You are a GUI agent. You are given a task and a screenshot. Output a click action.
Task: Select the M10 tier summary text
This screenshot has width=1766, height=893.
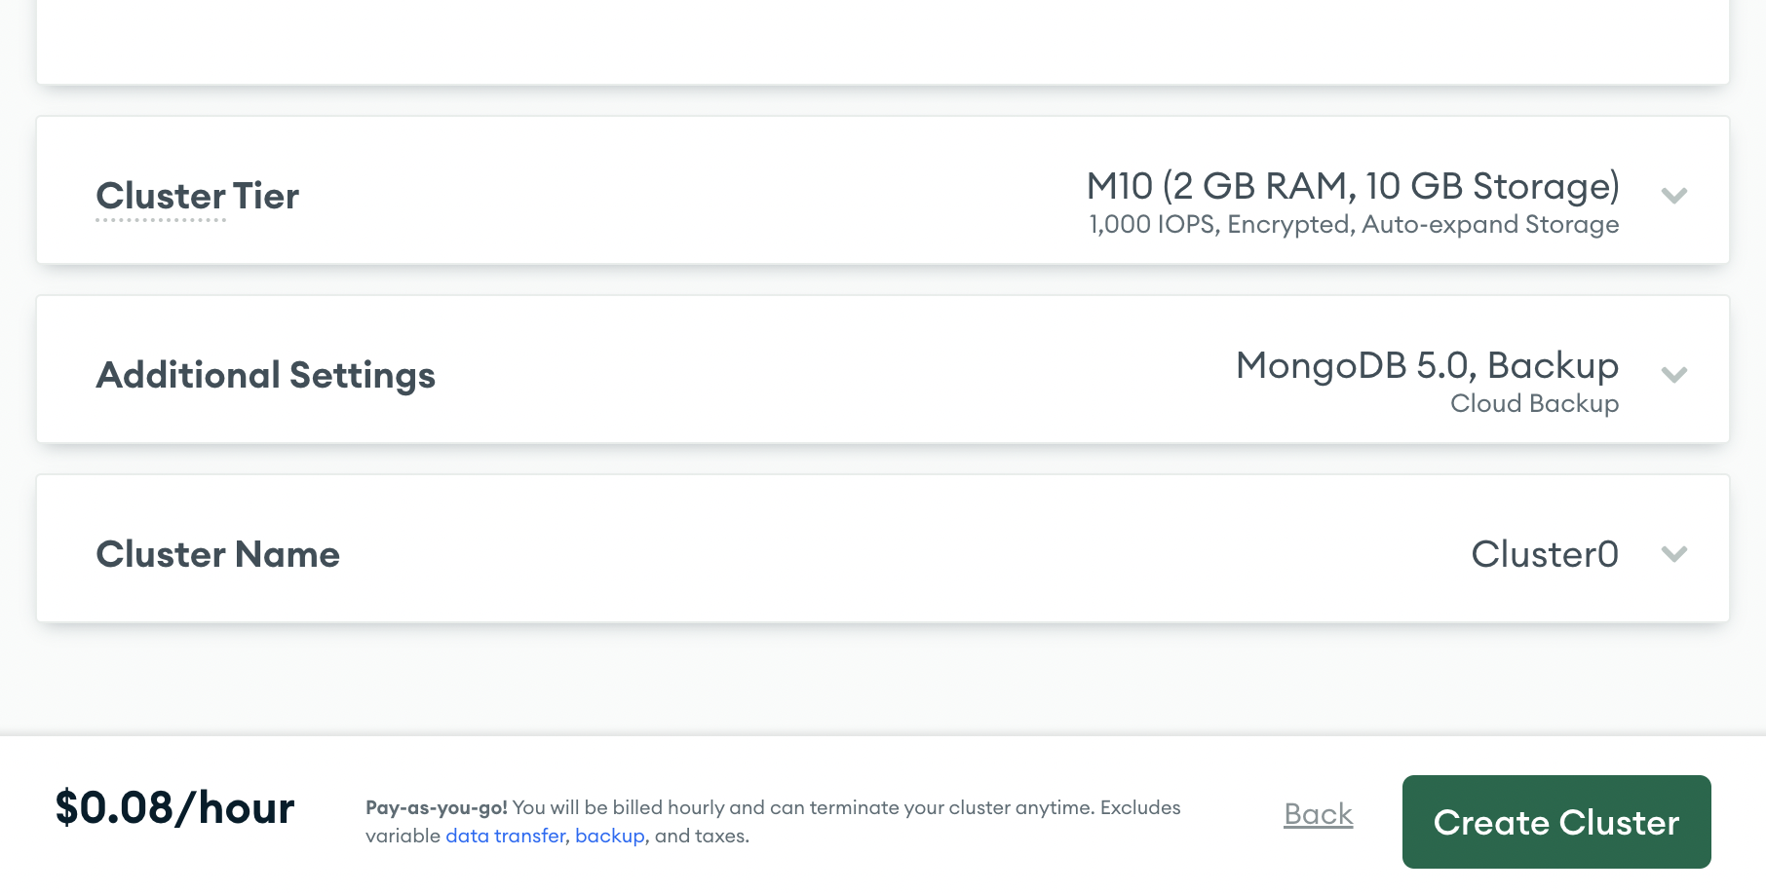1353,185
